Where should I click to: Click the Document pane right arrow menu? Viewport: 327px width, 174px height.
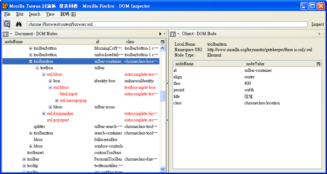pyautogui.click(x=160, y=34)
